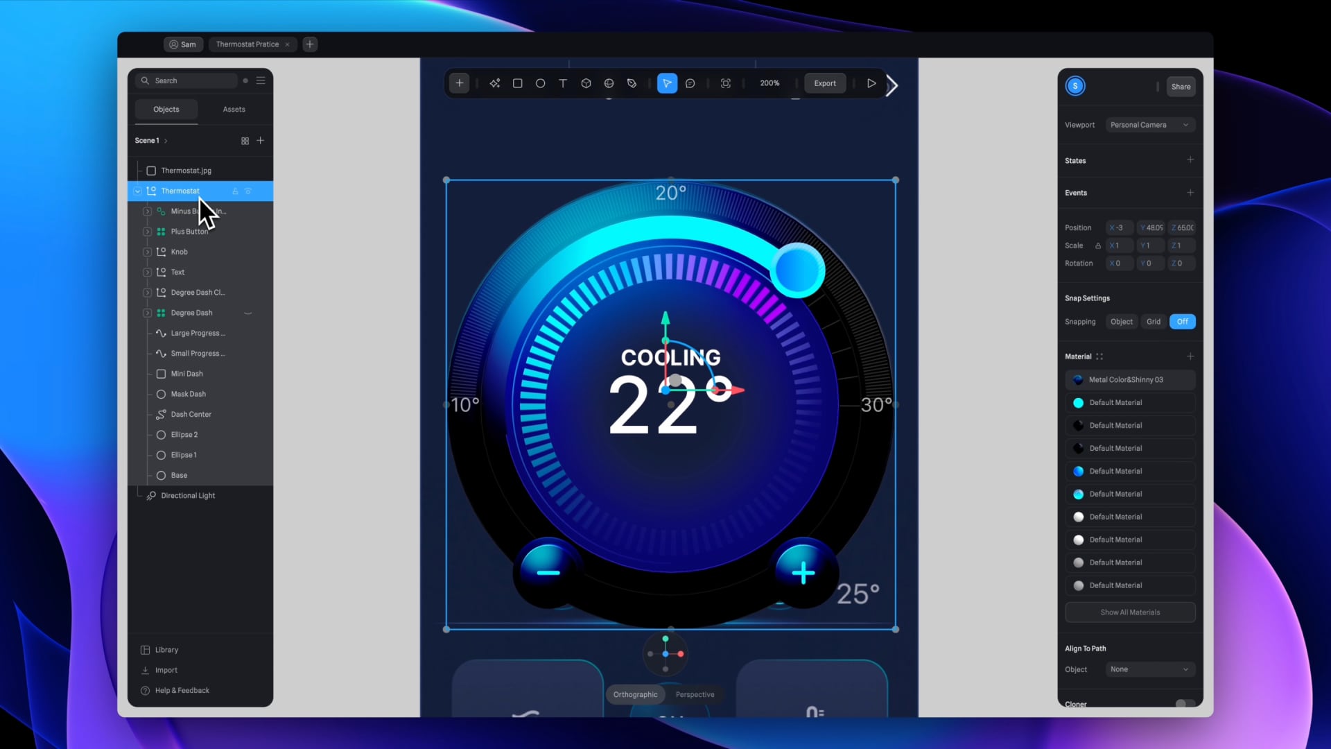Switch to the Assets tab

(234, 110)
